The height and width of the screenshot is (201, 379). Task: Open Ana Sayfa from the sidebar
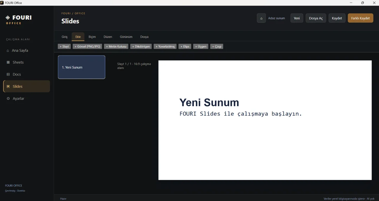coord(27,50)
